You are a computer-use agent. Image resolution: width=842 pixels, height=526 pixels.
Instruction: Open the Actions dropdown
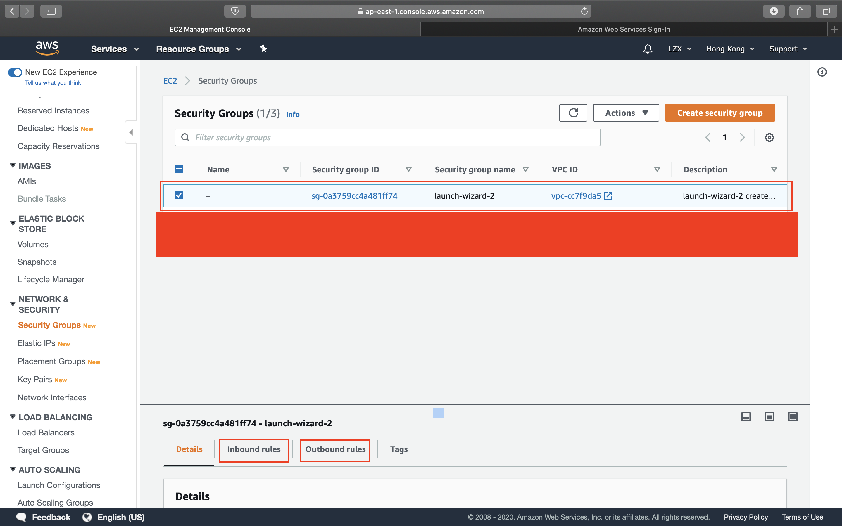tap(626, 113)
